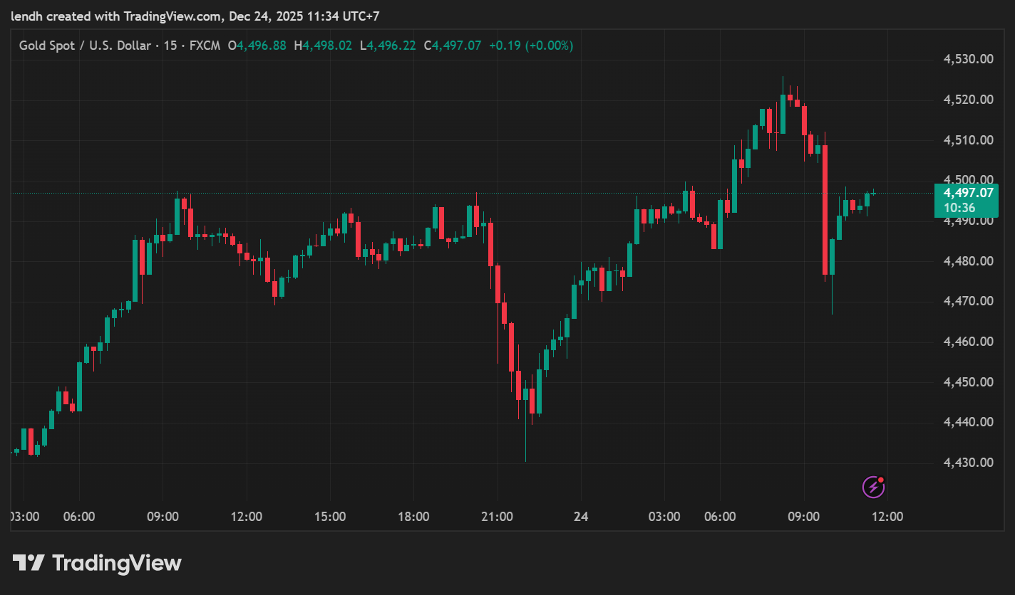Click the green 4,497.07 current price label
Image resolution: width=1015 pixels, height=595 pixels.
point(968,193)
